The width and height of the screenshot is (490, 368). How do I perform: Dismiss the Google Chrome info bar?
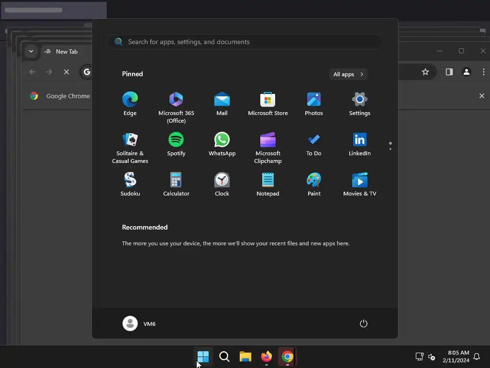(481, 96)
